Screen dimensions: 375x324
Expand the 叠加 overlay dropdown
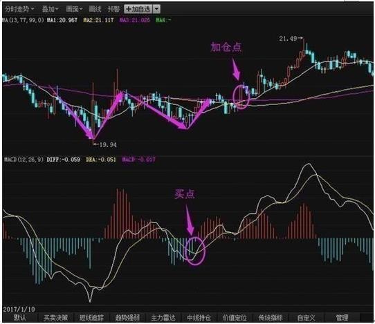click(50, 9)
